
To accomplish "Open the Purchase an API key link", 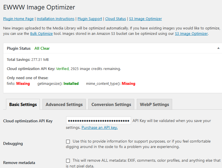I will (x=99, y=127).
